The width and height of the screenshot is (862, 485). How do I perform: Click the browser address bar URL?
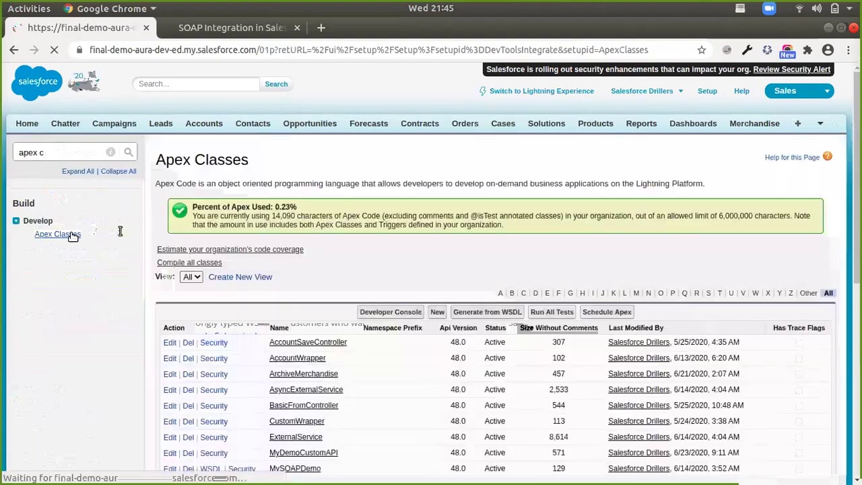tap(369, 50)
